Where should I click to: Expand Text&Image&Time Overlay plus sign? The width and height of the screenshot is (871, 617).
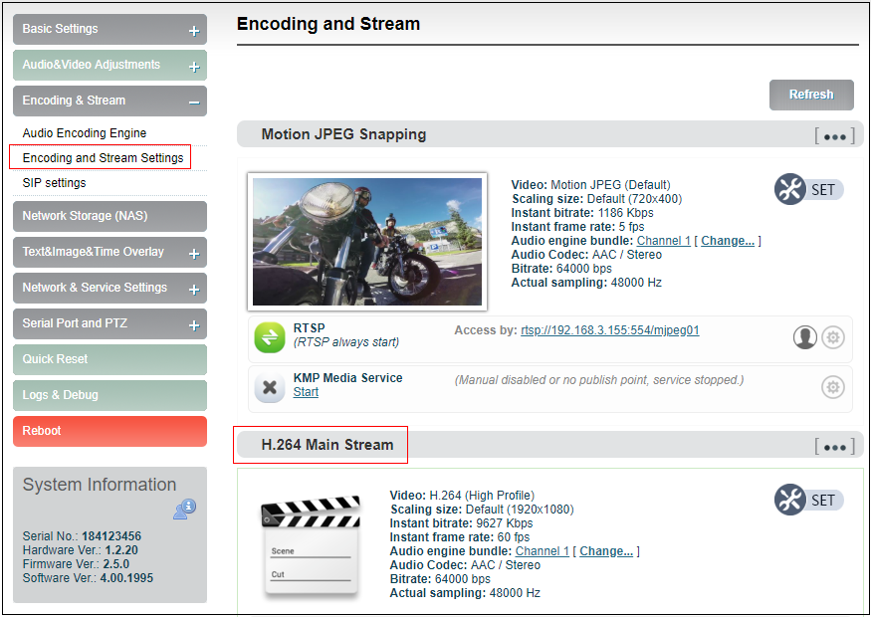point(194,255)
